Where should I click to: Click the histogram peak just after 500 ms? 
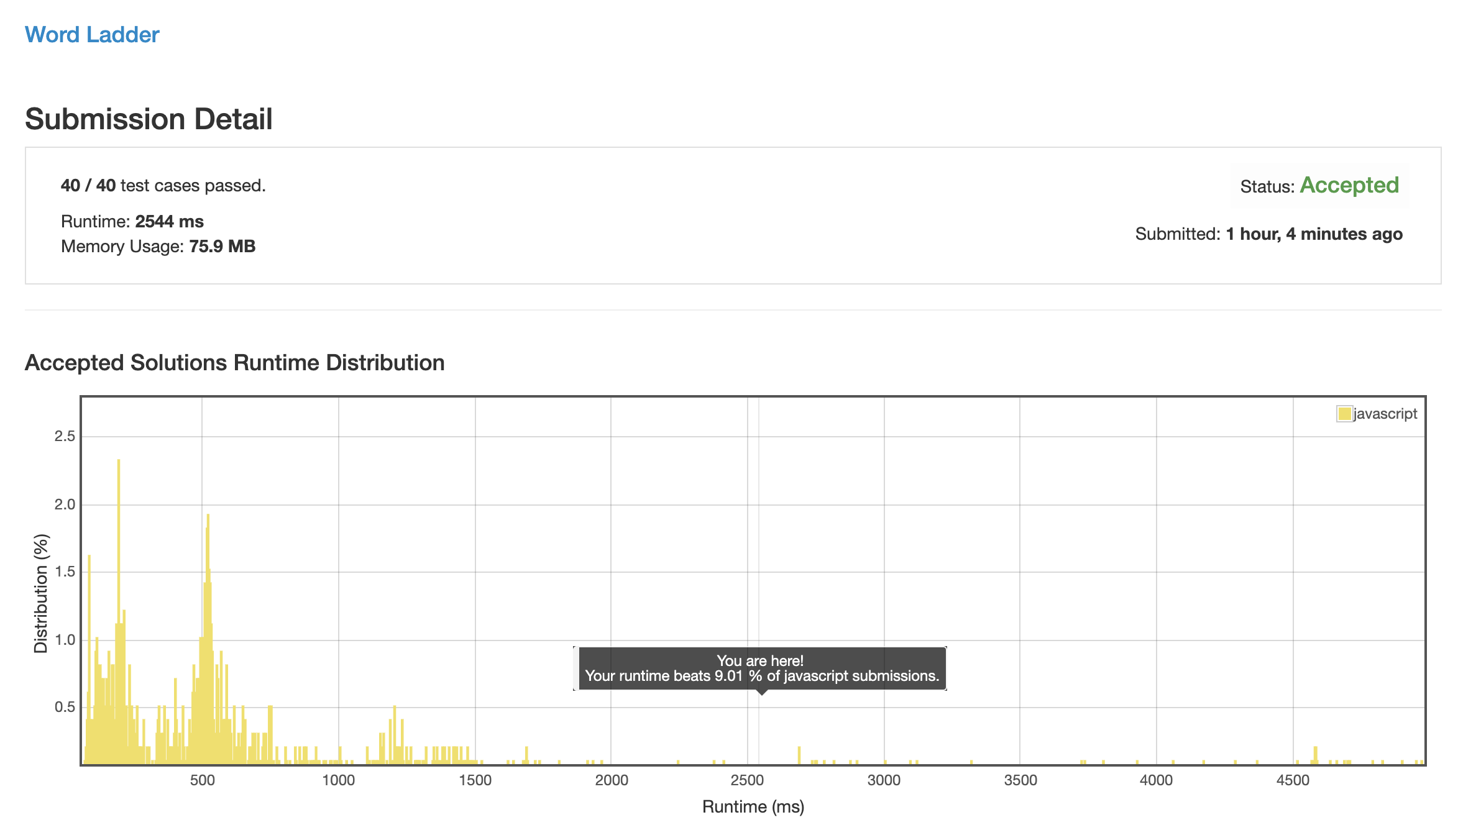tap(208, 639)
